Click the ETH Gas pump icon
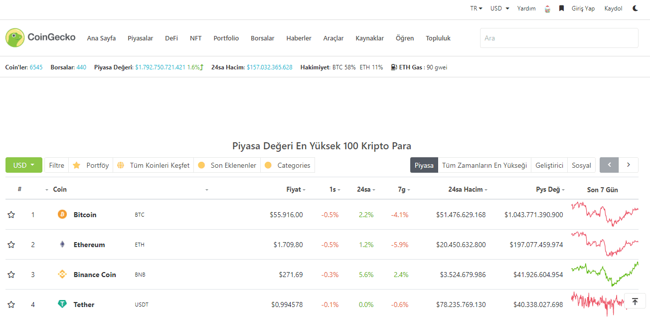650x319 pixels. pos(394,67)
